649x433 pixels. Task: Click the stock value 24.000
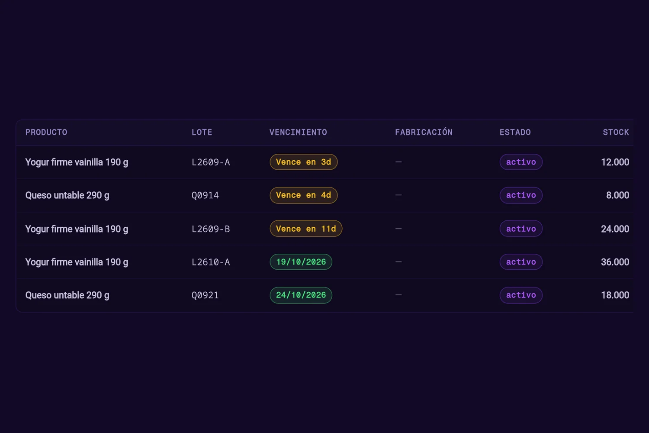click(615, 229)
